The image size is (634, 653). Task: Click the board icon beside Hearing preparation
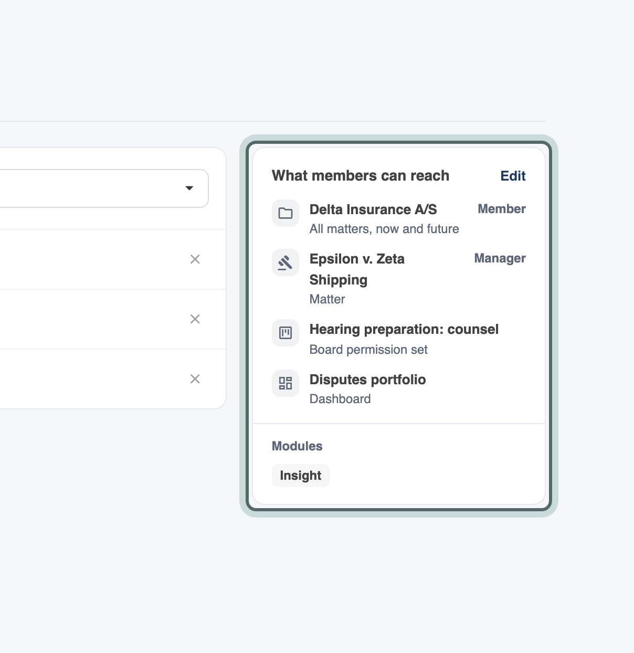286,333
